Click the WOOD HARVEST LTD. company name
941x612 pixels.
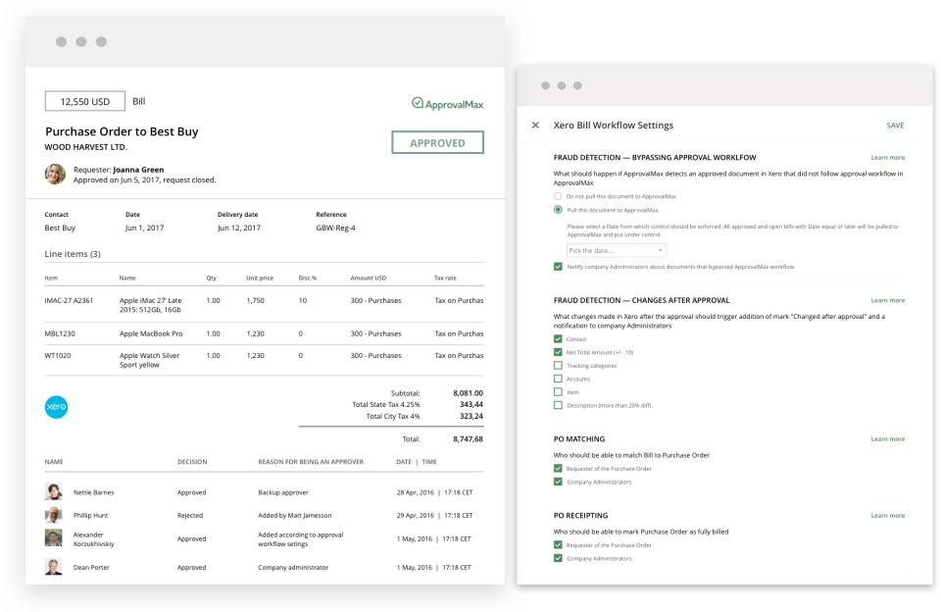[x=86, y=147]
